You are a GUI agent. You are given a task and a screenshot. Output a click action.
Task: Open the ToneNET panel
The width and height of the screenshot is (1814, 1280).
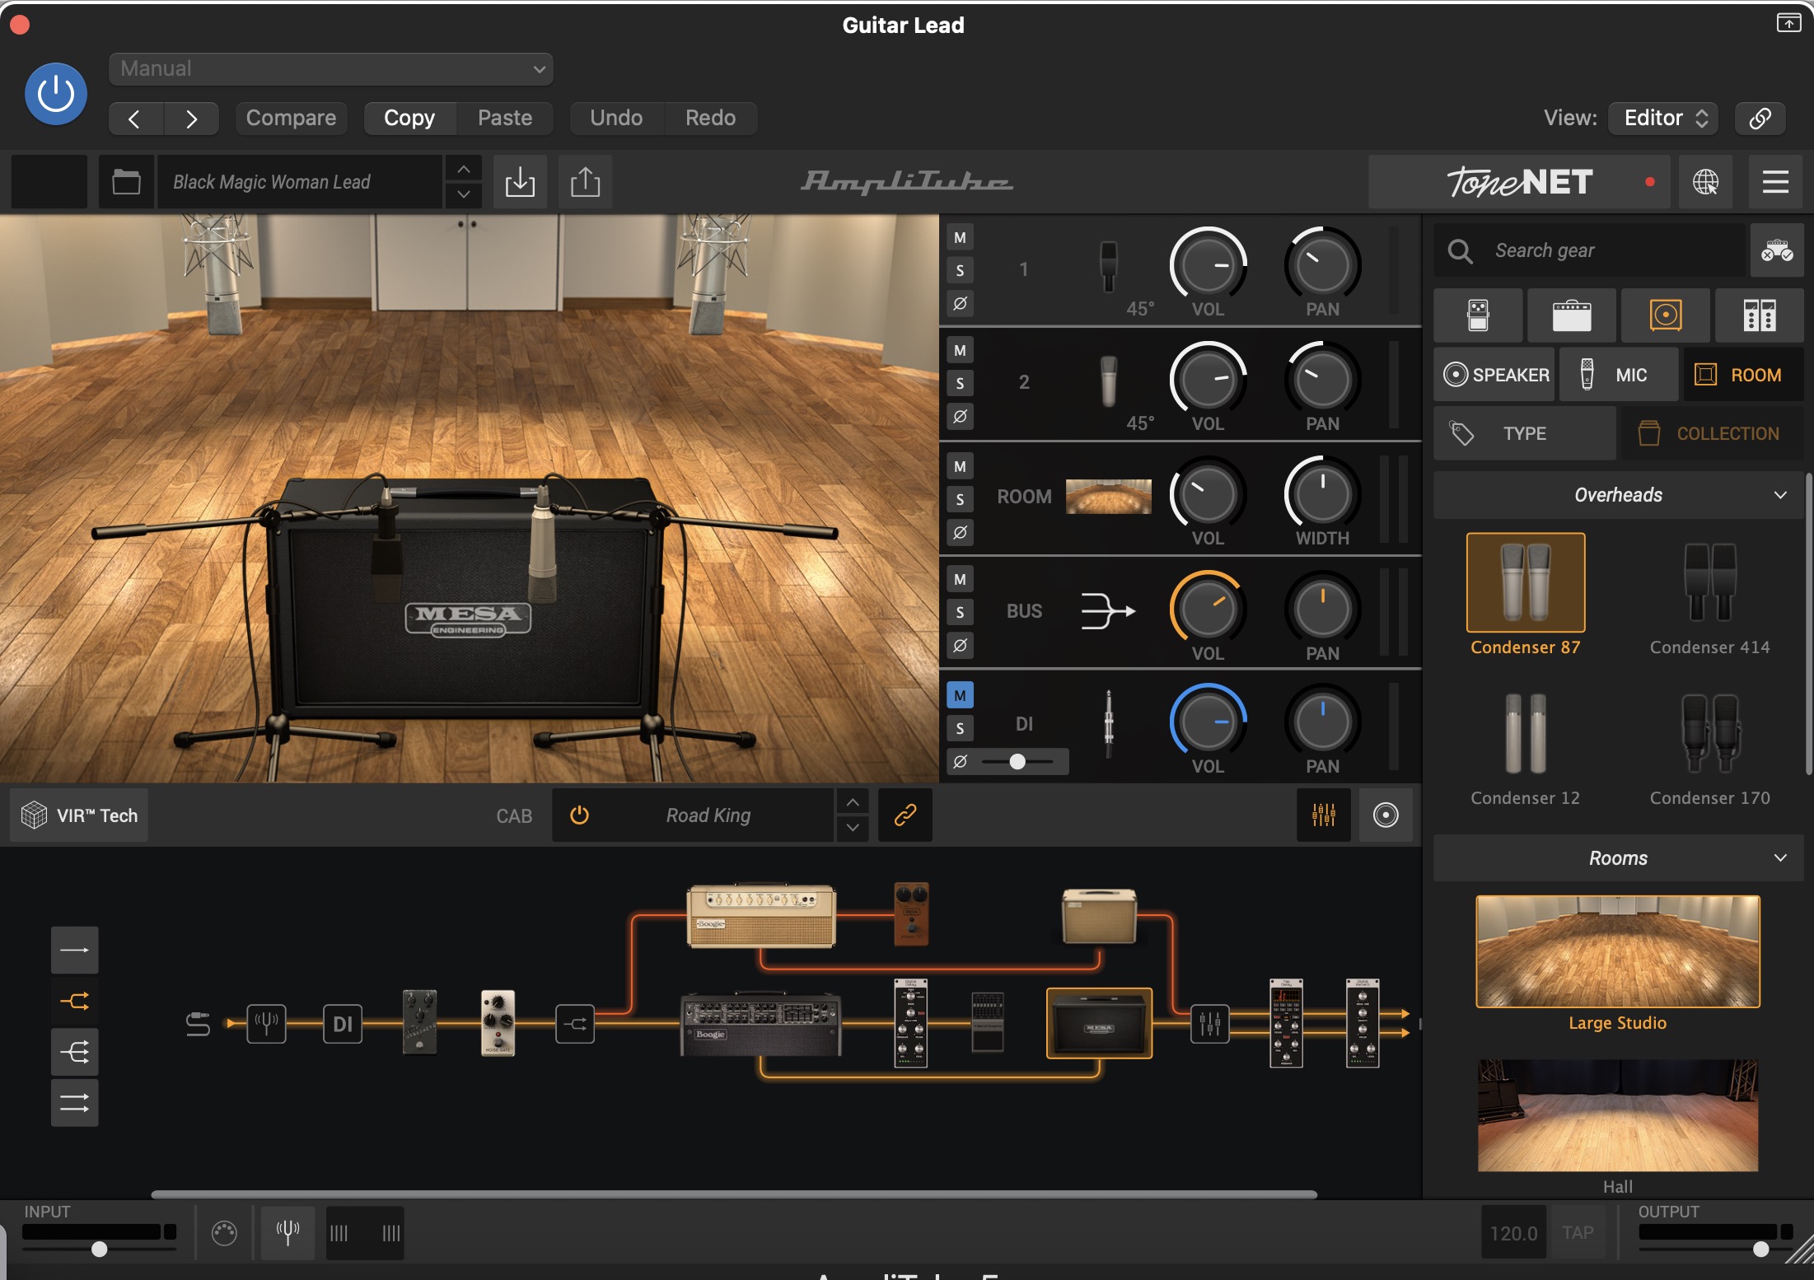pyautogui.click(x=1519, y=181)
